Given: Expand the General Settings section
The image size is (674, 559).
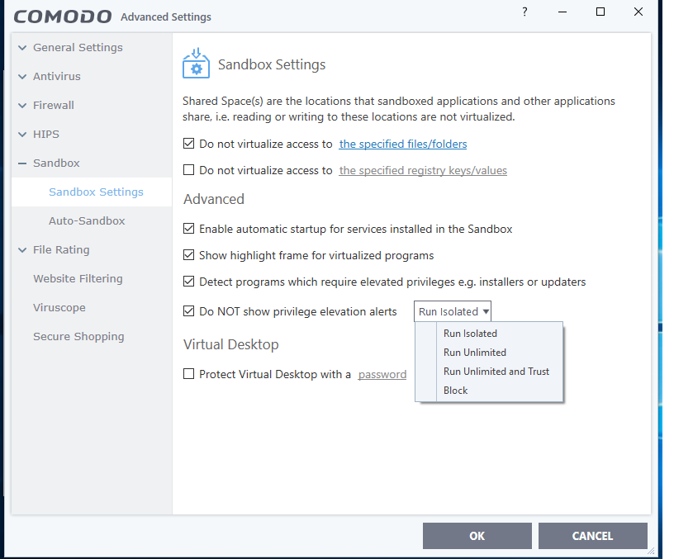Looking at the screenshot, I should tap(22, 48).
